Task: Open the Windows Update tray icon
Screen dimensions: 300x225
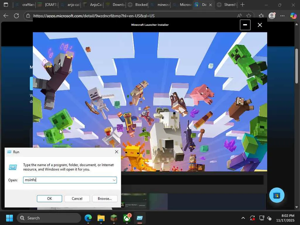Action: pos(252,218)
